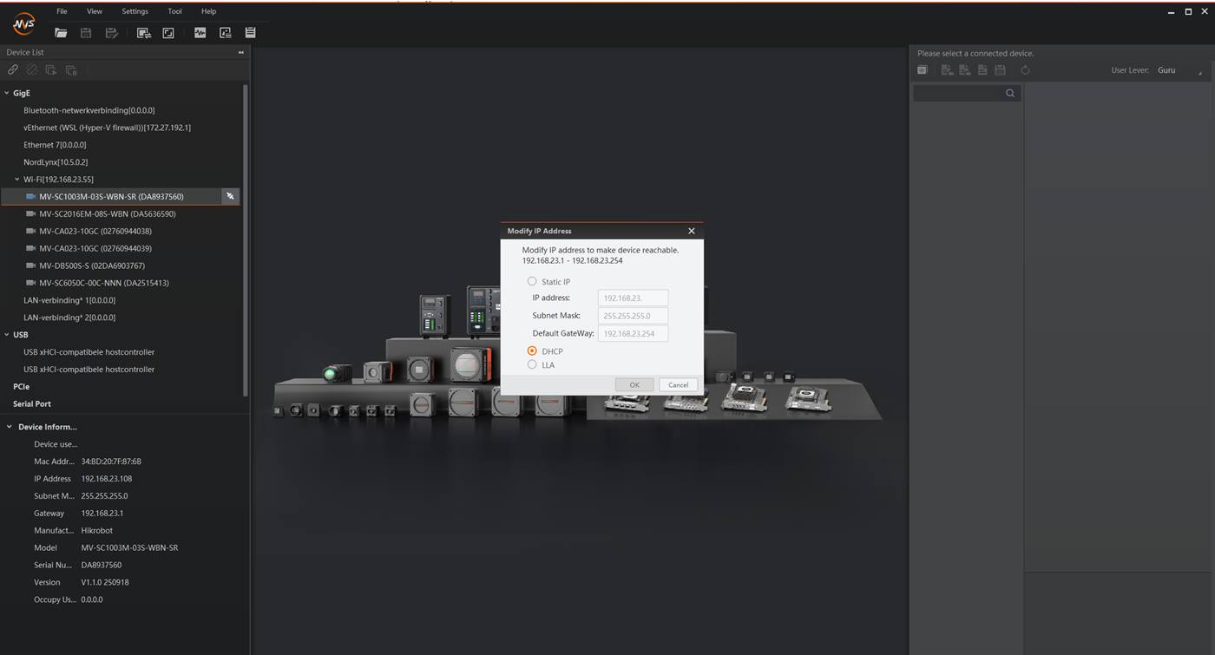Click the first feature panel icon under device message
Screen dimensions: 1215x655
[x=922, y=70]
